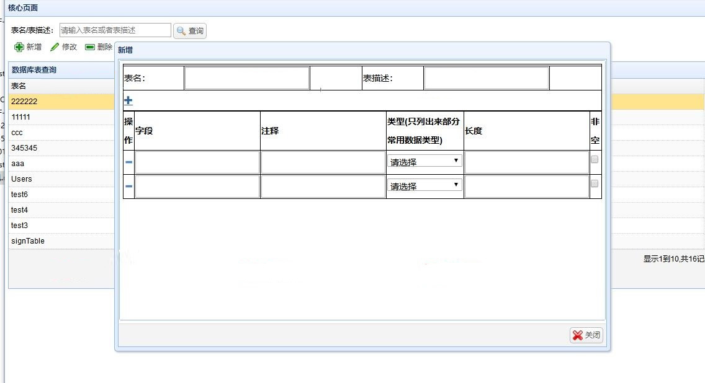Viewport: 705px width, 383px height.
Task: Open the second row 类型 dropdown
Action: (425, 185)
